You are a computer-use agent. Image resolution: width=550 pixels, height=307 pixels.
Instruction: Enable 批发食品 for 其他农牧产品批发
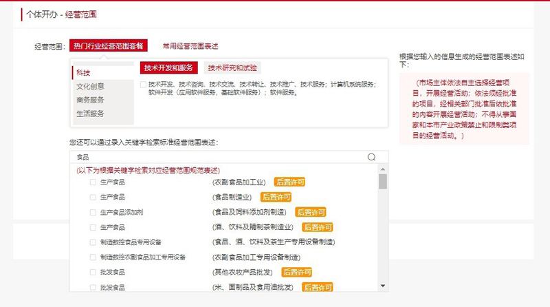93,273
